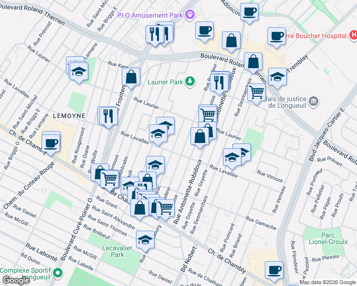Viewport: 357px width, 286px height.
Task: Click the Rue Verreau street label
Action: point(279,199)
